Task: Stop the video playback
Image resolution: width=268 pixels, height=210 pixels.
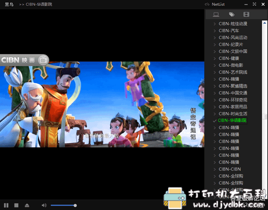Action: pyautogui.click(x=16, y=205)
